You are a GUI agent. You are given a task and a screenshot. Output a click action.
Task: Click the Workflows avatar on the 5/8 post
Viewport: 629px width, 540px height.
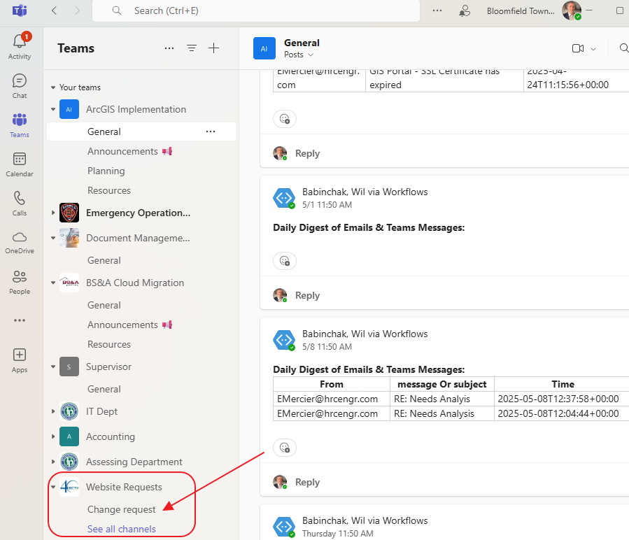[284, 340]
